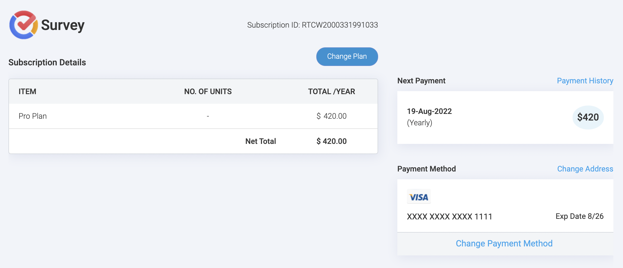Click the 19-Aug-2022 next payment date
The height and width of the screenshot is (268, 623).
pos(429,111)
